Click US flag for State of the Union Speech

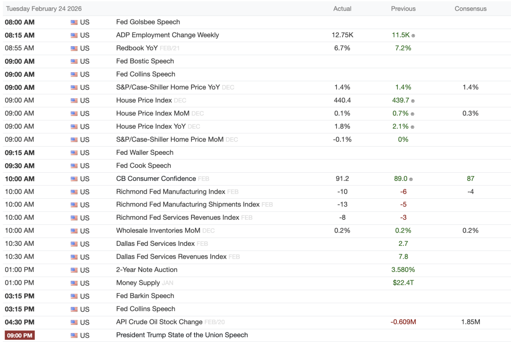coord(74,336)
